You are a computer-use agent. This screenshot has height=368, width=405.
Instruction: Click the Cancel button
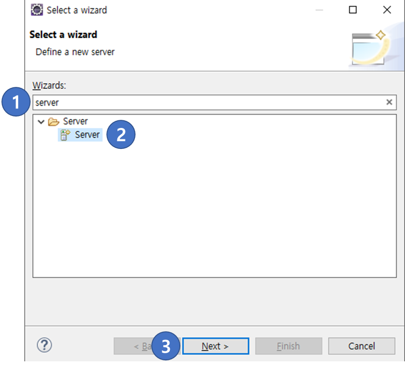click(362, 346)
